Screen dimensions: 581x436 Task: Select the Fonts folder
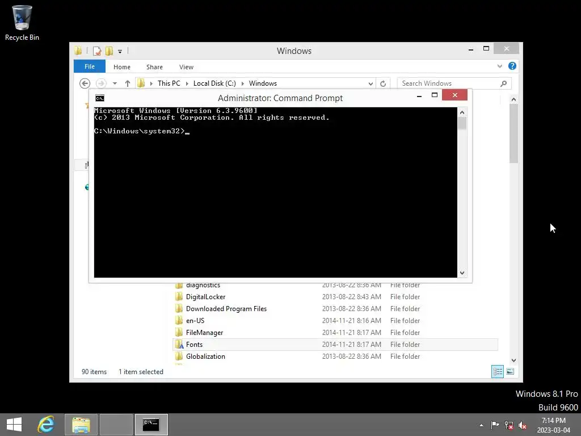pos(335,344)
